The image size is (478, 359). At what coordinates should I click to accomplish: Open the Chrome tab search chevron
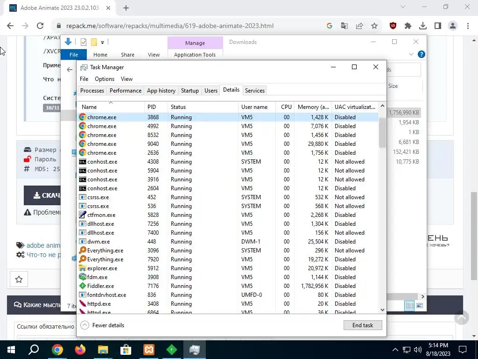pos(403,7)
